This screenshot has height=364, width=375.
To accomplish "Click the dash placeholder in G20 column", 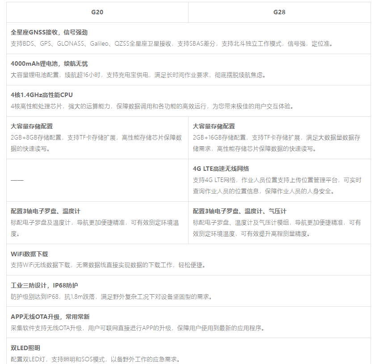I will coord(17,180).
